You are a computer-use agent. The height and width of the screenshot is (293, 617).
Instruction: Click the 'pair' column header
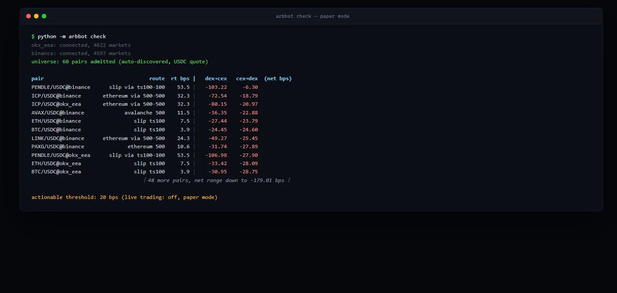[x=38, y=78]
